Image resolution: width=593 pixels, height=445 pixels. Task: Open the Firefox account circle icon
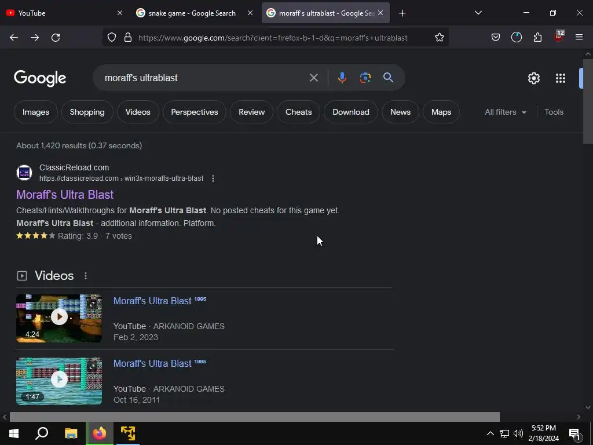pyautogui.click(x=516, y=38)
